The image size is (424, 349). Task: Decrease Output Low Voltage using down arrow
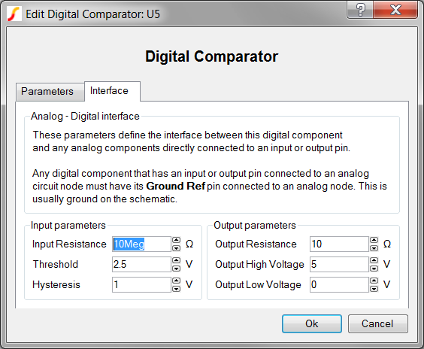pyautogui.click(x=374, y=288)
